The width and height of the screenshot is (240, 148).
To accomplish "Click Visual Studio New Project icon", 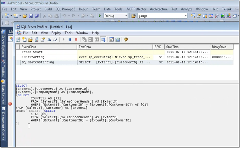I will [x=7, y=16].
